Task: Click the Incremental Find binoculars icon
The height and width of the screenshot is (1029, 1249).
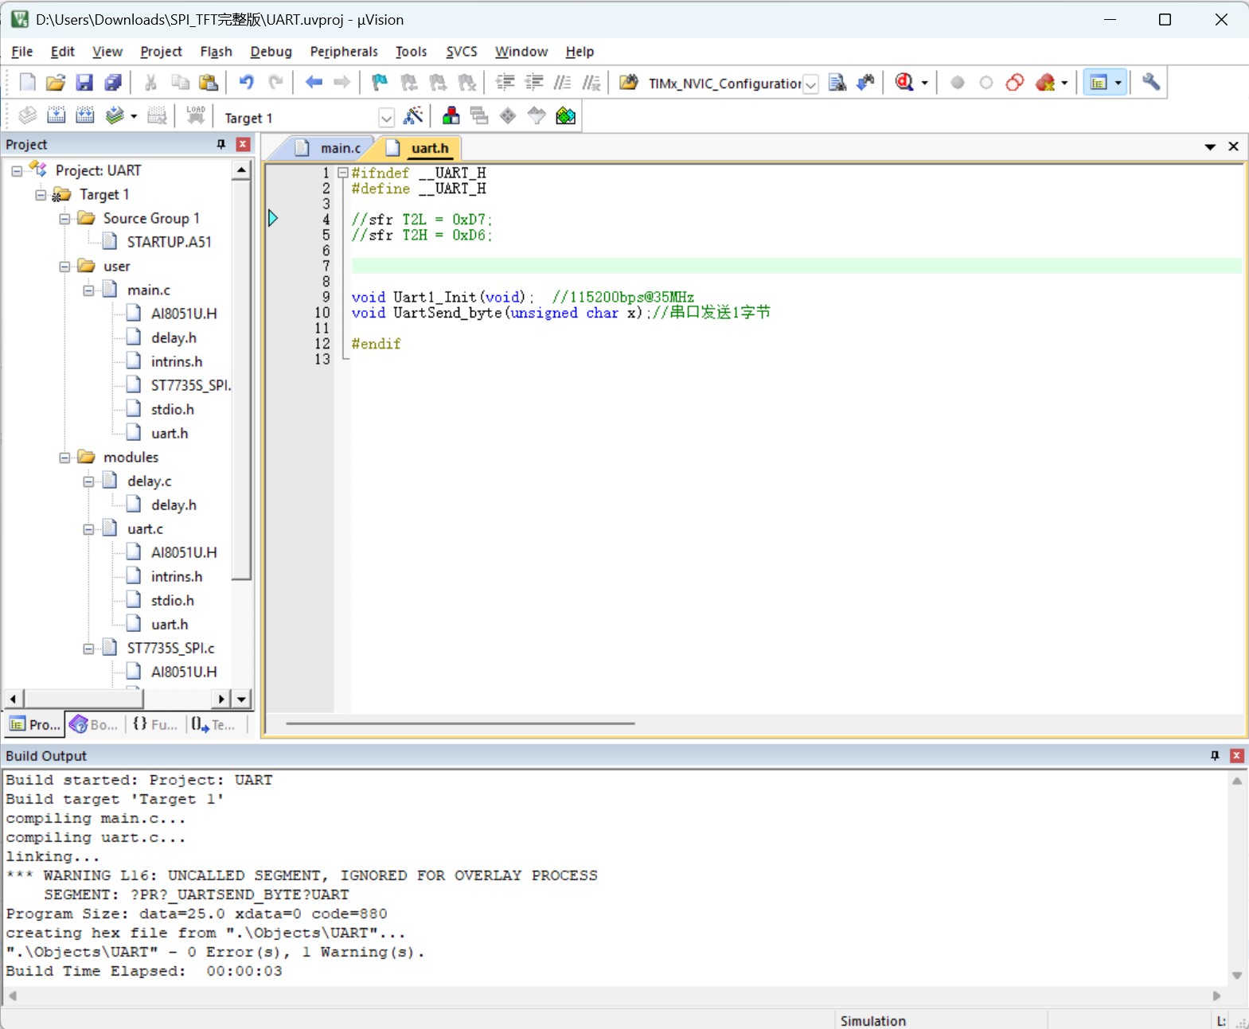Action: (866, 82)
